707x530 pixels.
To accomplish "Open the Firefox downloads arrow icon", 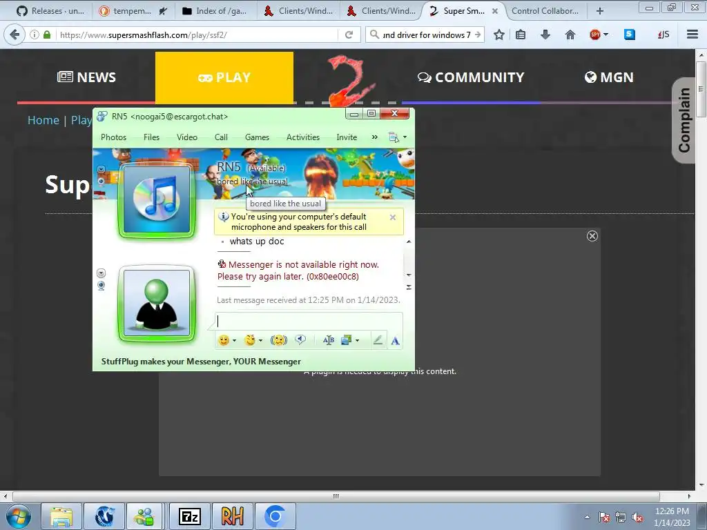I will pos(545,35).
